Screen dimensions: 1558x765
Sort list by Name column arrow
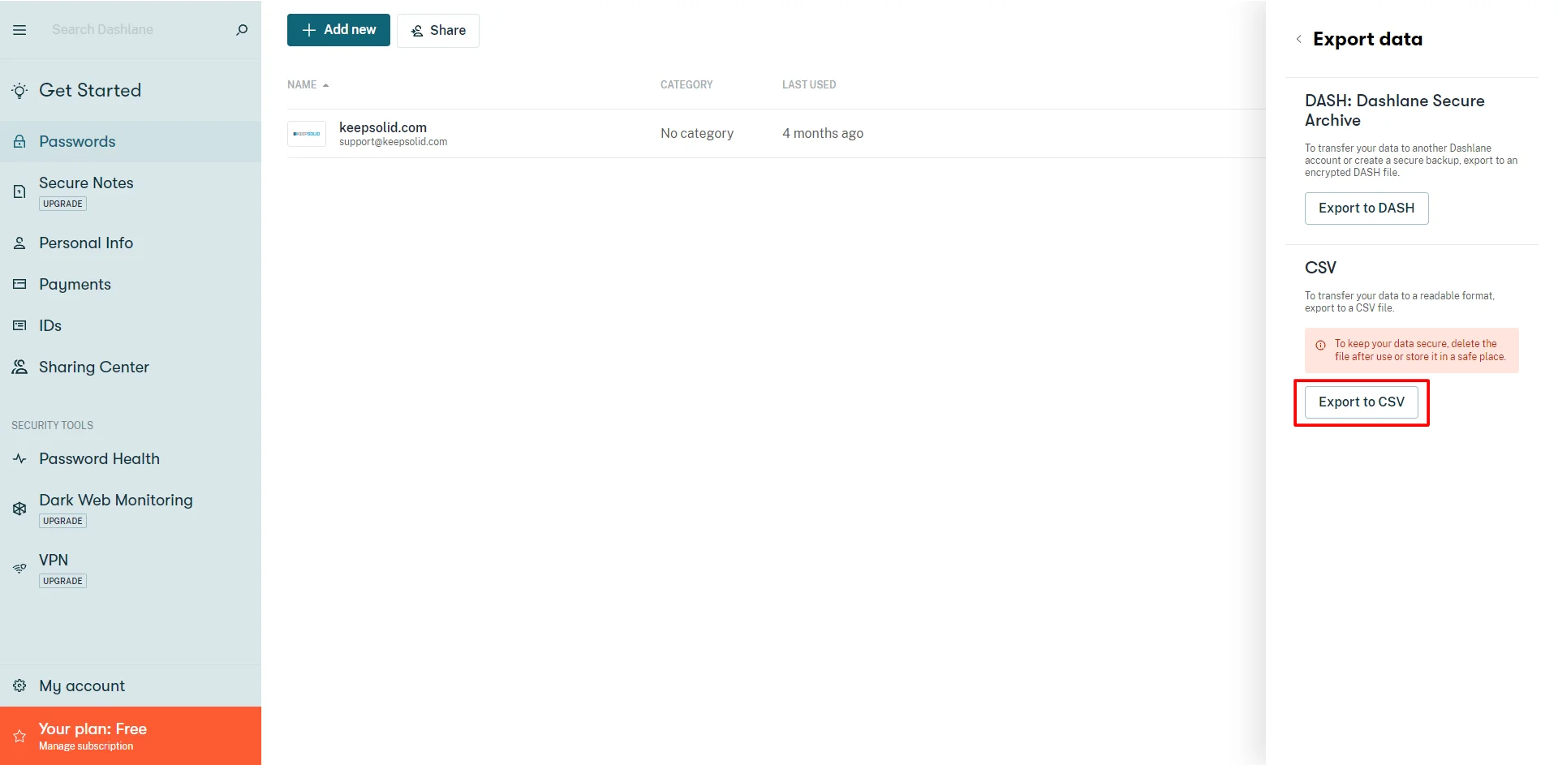pos(325,85)
